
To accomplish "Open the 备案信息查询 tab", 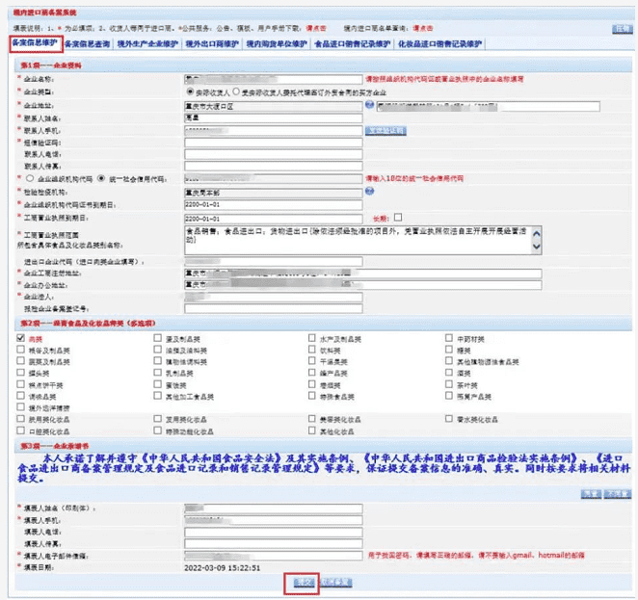I will [x=88, y=44].
